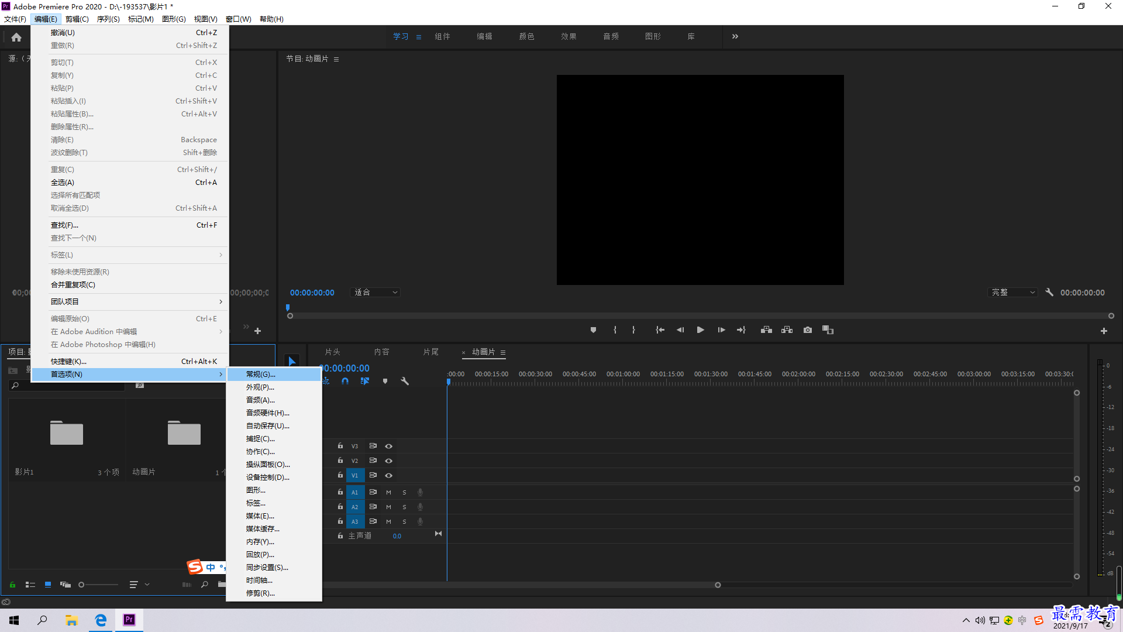Toggle lock on track V3
This screenshot has height=632, width=1123.
point(340,446)
